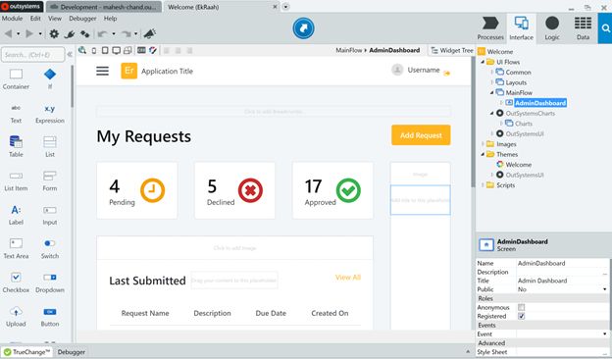Select the Switch widget
Viewport: 612px width, 359px height.
50,248
